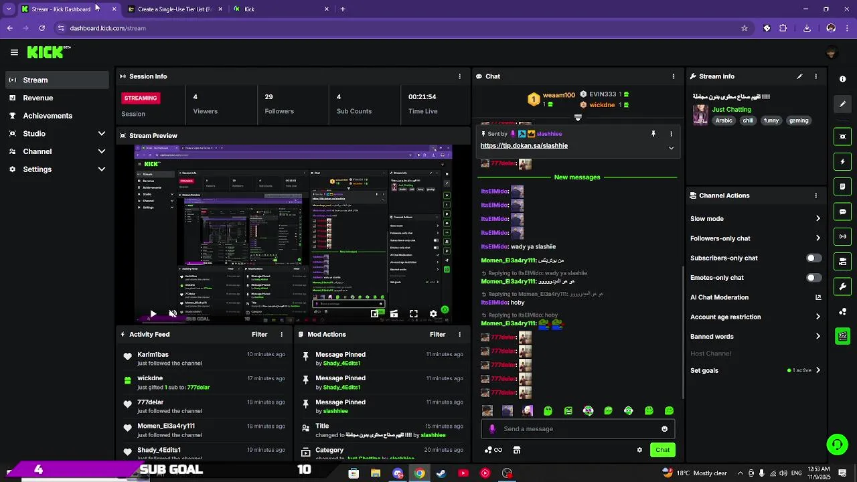Image resolution: width=857 pixels, height=482 pixels.
Task: Open a new browser tab
Action: click(x=342, y=9)
